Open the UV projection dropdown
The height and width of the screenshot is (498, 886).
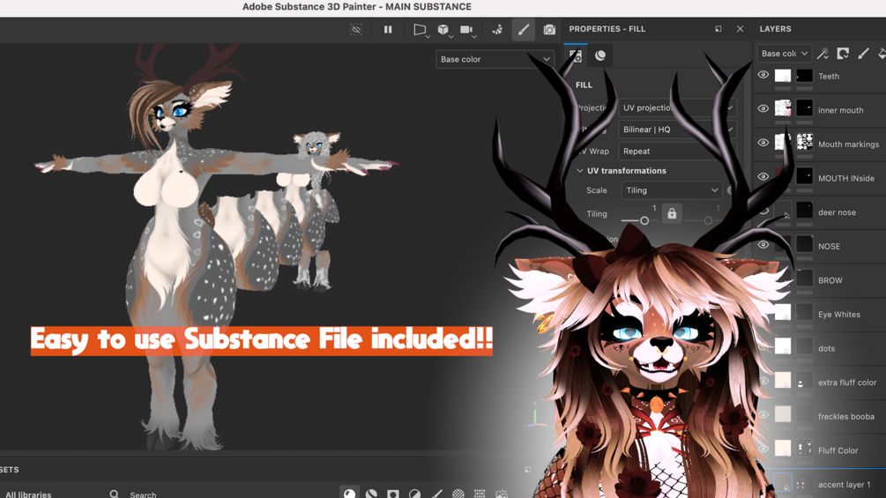click(678, 108)
